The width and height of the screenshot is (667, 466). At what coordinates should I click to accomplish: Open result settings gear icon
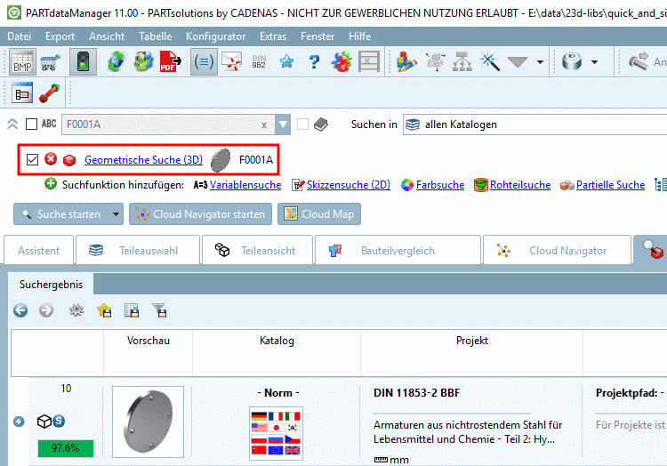[76, 310]
